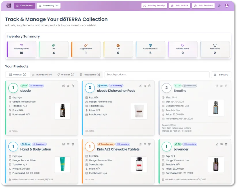Click the Past Item tag on Breathe card
237x188 pixels.
189,86
